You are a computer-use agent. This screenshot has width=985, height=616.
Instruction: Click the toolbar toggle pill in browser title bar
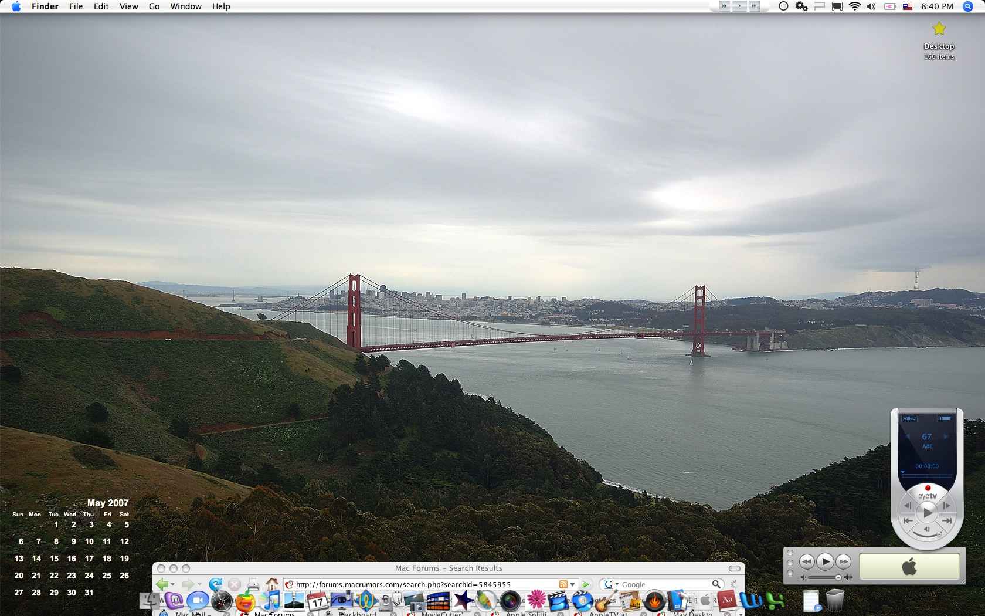735,568
